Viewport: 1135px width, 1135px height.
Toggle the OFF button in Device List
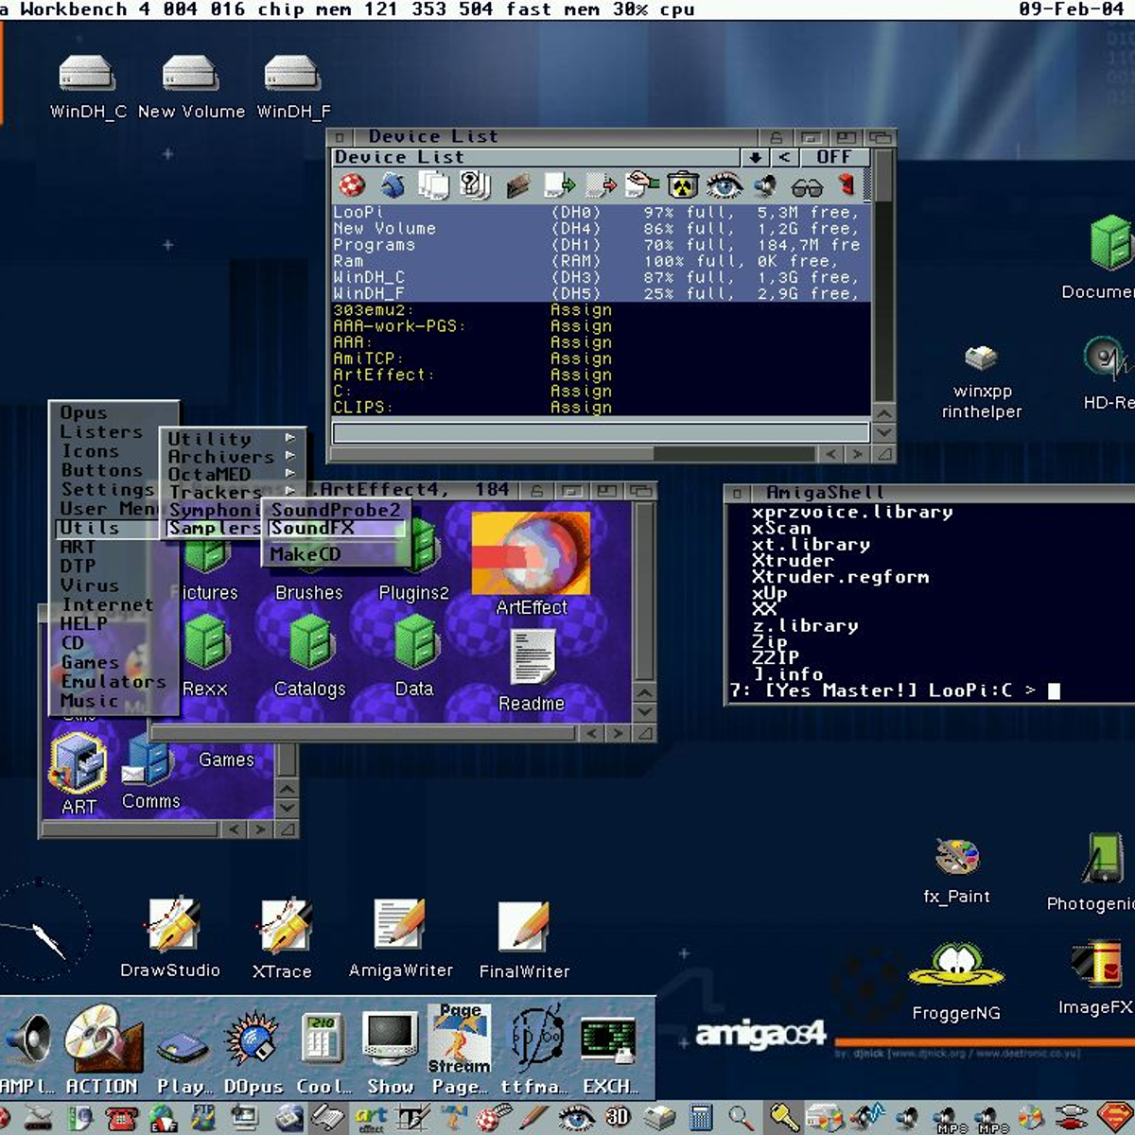pyautogui.click(x=834, y=157)
